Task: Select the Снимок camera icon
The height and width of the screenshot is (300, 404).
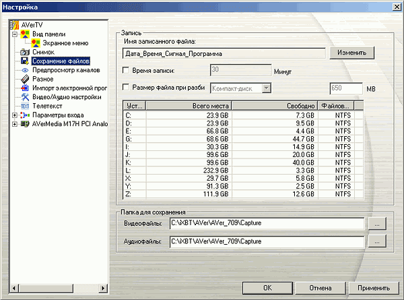Action: 25,52
